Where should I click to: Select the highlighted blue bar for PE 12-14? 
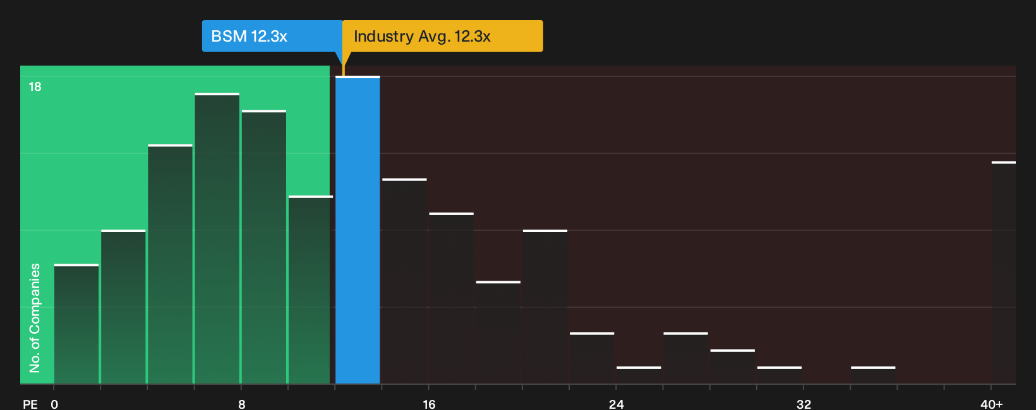[x=358, y=230]
